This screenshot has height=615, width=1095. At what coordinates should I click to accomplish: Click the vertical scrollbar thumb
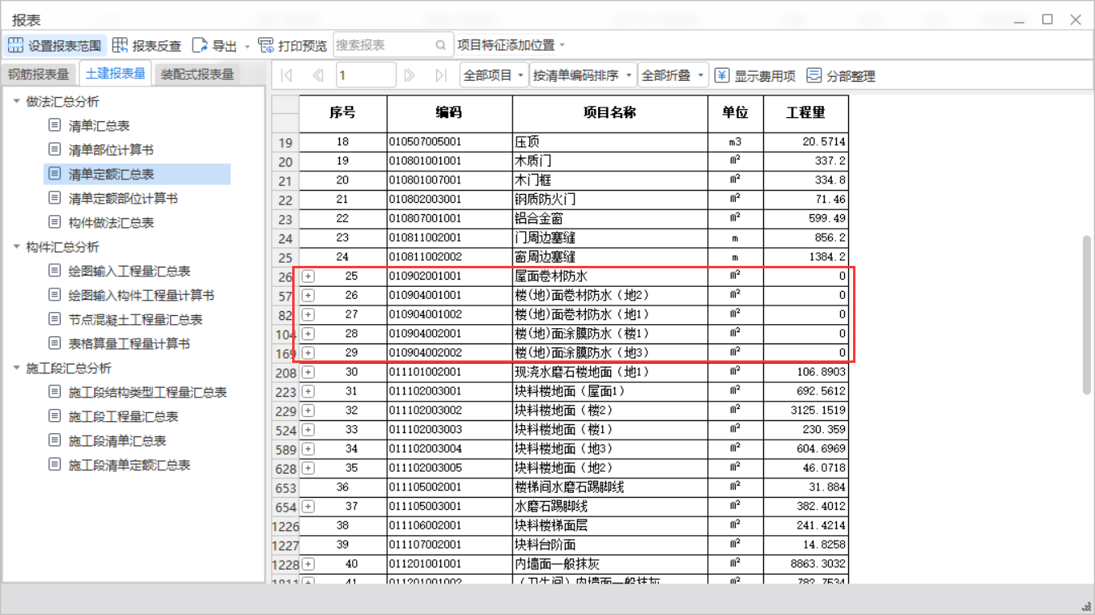click(x=1088, y=315)
